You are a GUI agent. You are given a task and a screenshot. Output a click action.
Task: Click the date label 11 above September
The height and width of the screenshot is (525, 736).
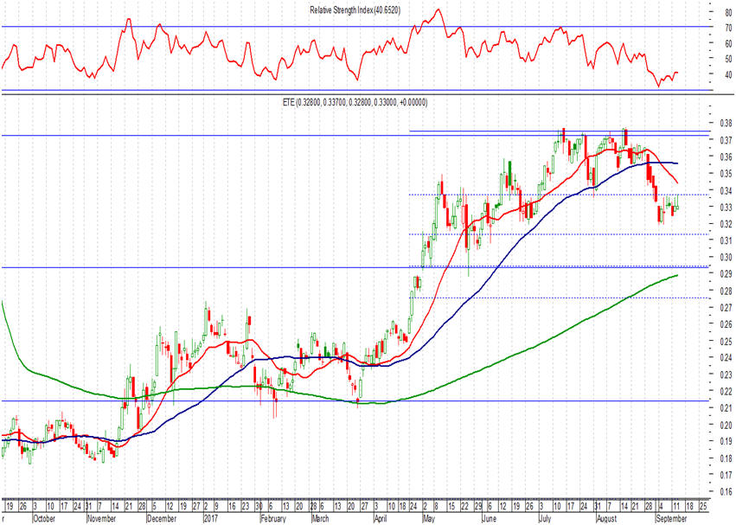point(675,507)
